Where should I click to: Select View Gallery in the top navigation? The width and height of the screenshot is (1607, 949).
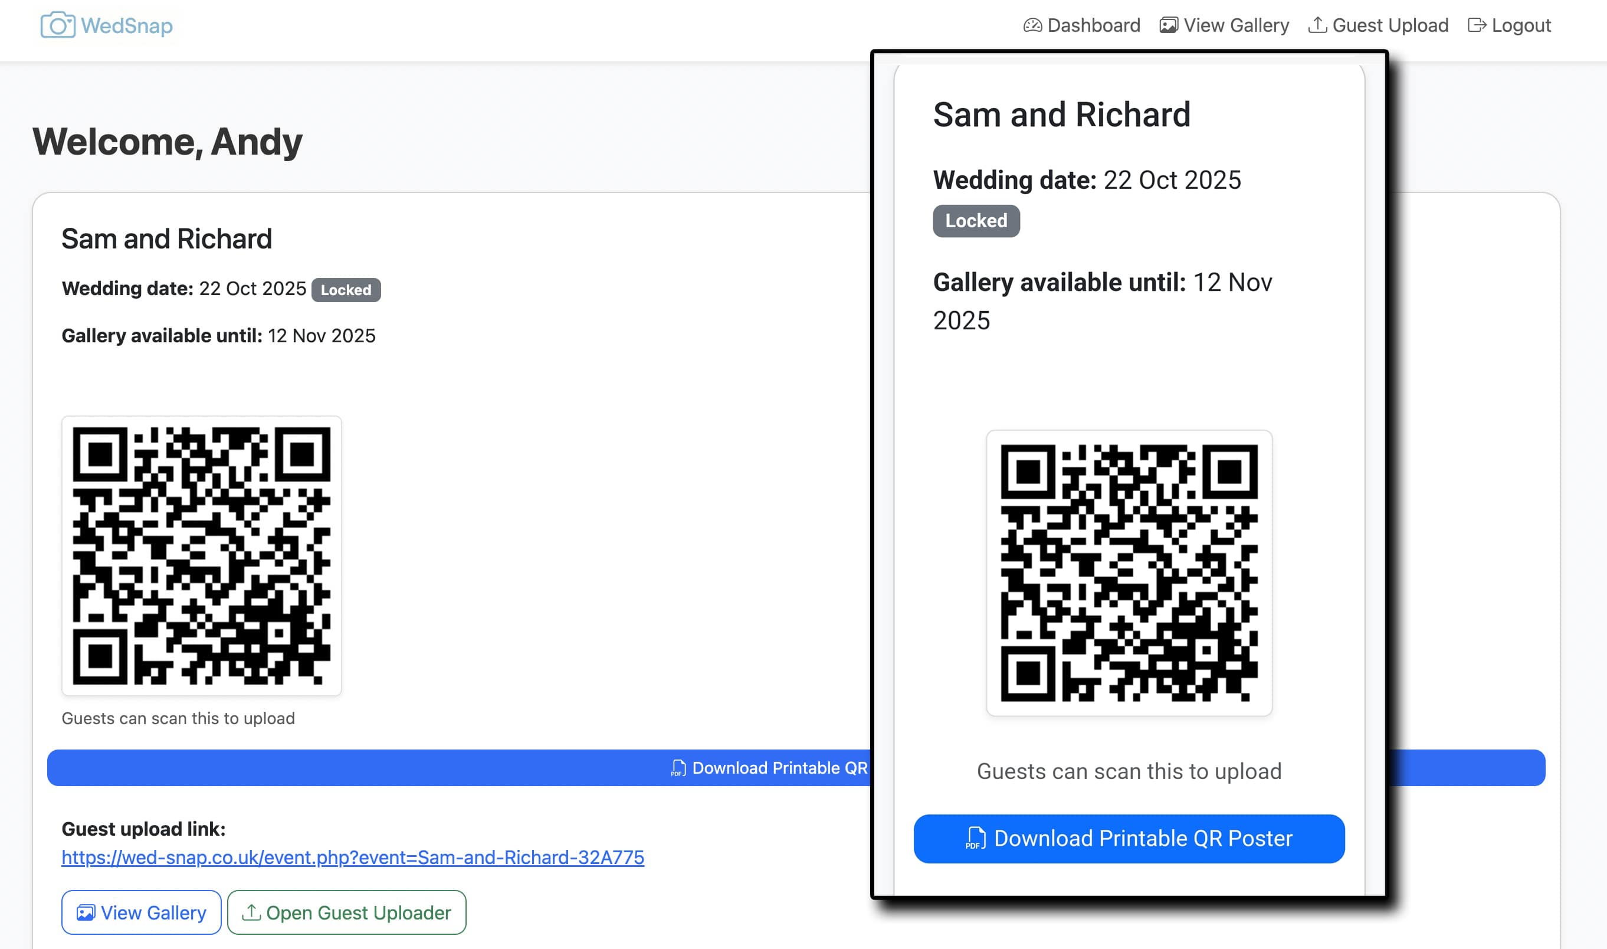1235,25
